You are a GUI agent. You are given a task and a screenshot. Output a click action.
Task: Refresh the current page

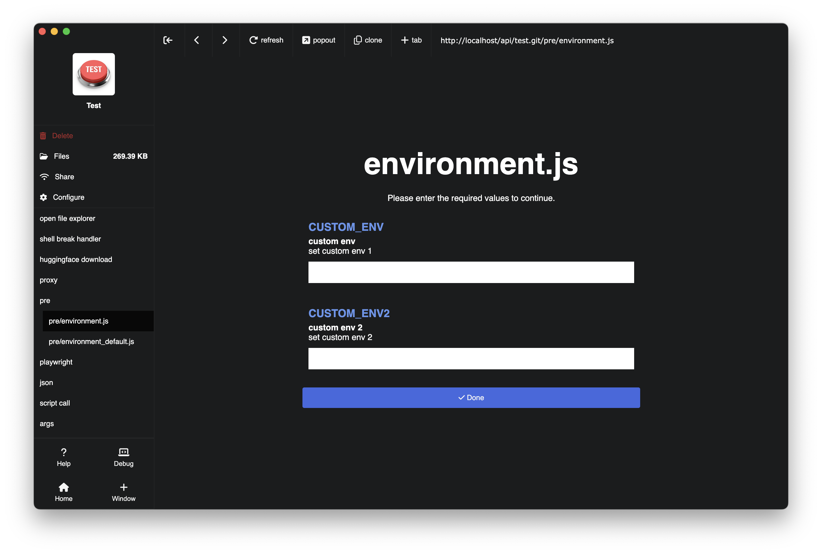point(267,40)
